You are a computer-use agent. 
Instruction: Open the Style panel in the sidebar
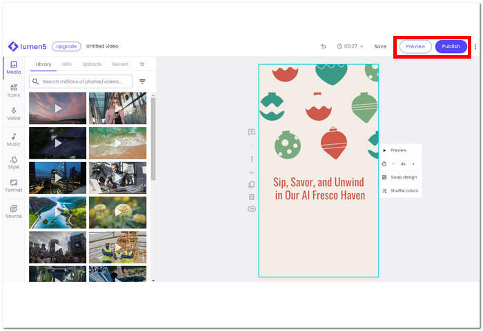pyautogui.click(x=14, y=162)
